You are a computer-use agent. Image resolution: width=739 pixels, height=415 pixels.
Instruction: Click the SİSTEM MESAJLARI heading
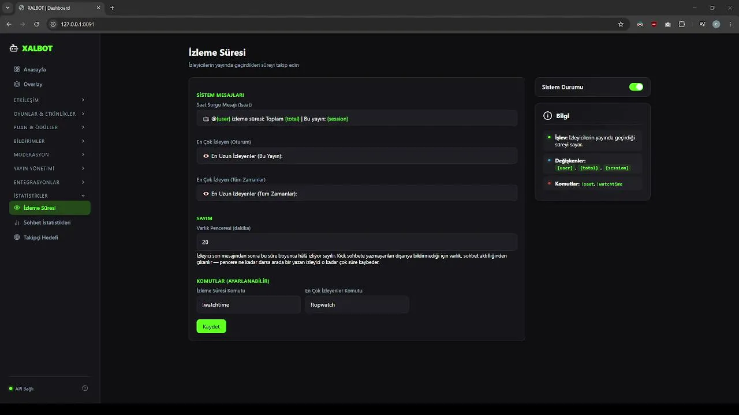(220, 95)
